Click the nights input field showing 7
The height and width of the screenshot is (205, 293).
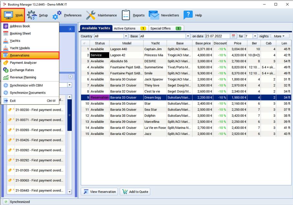249,36
